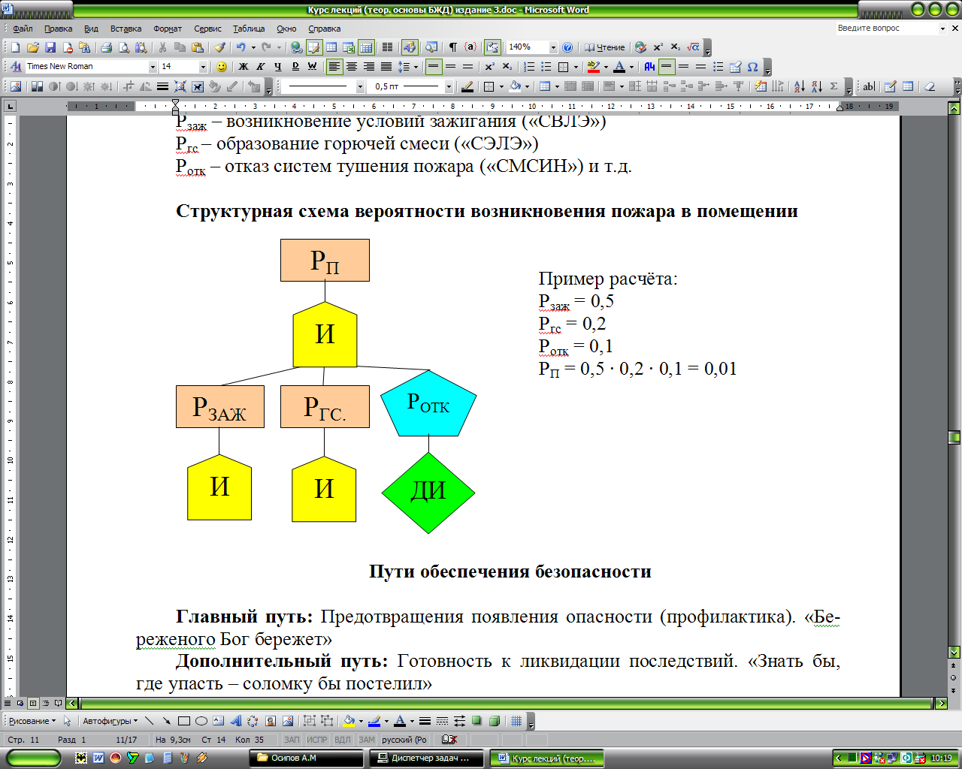Toggle the ЗАП status bar indicator
Image resolution: width=962 pixels, height=769 pixels.
click(x=292, y=740)
